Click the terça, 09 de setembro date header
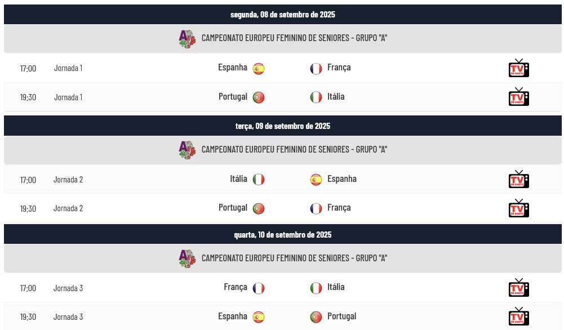Image resolution: width=564 pixels, height=330 pixels. [283, 126]
